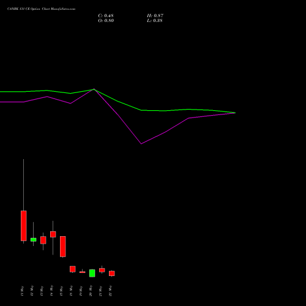Select the '20 May' date axis label

point(91,291)
